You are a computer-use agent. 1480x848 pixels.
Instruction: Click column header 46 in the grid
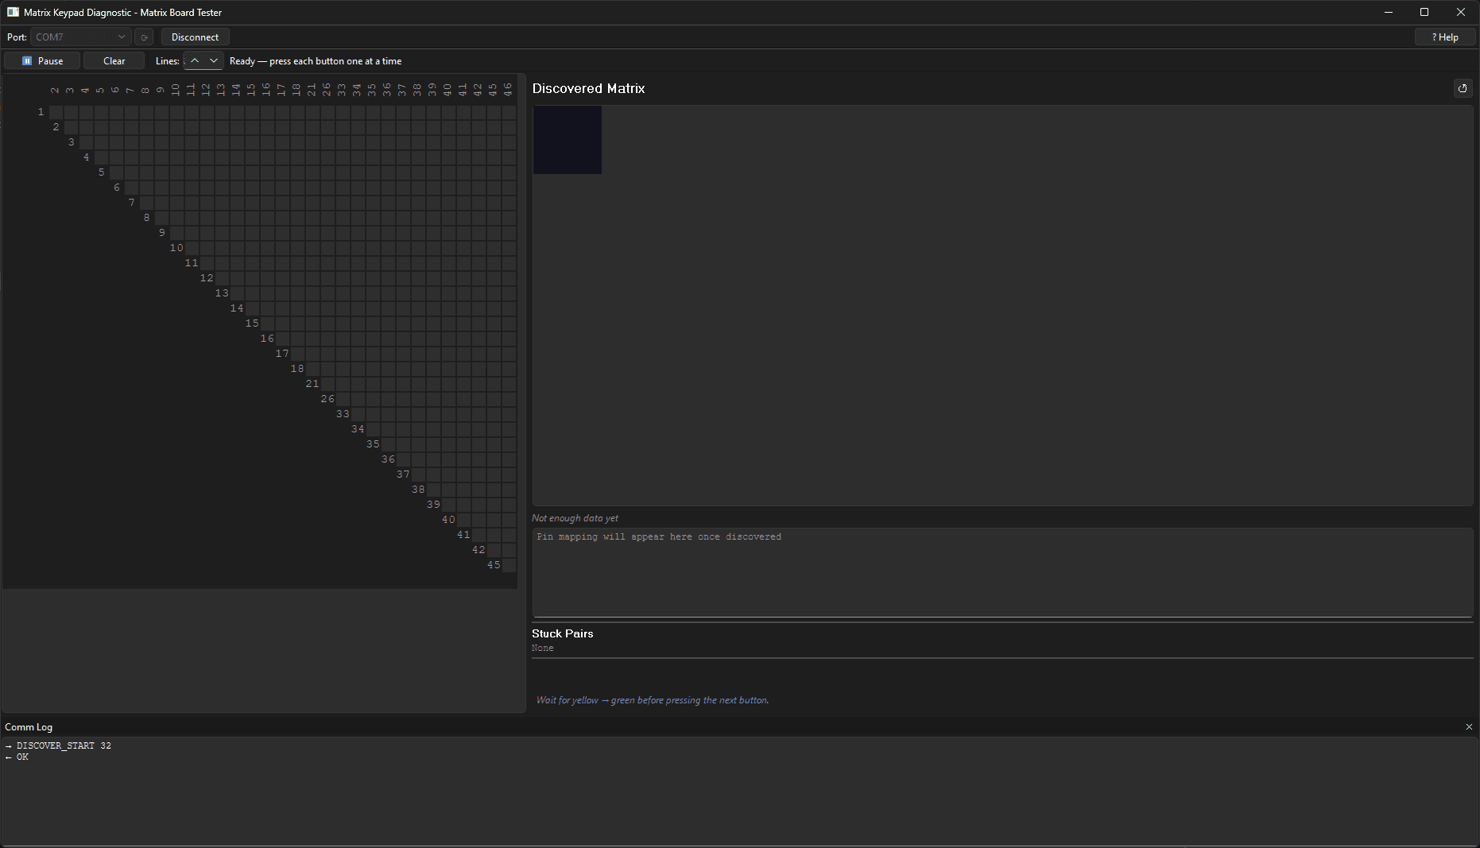point(508,90)
